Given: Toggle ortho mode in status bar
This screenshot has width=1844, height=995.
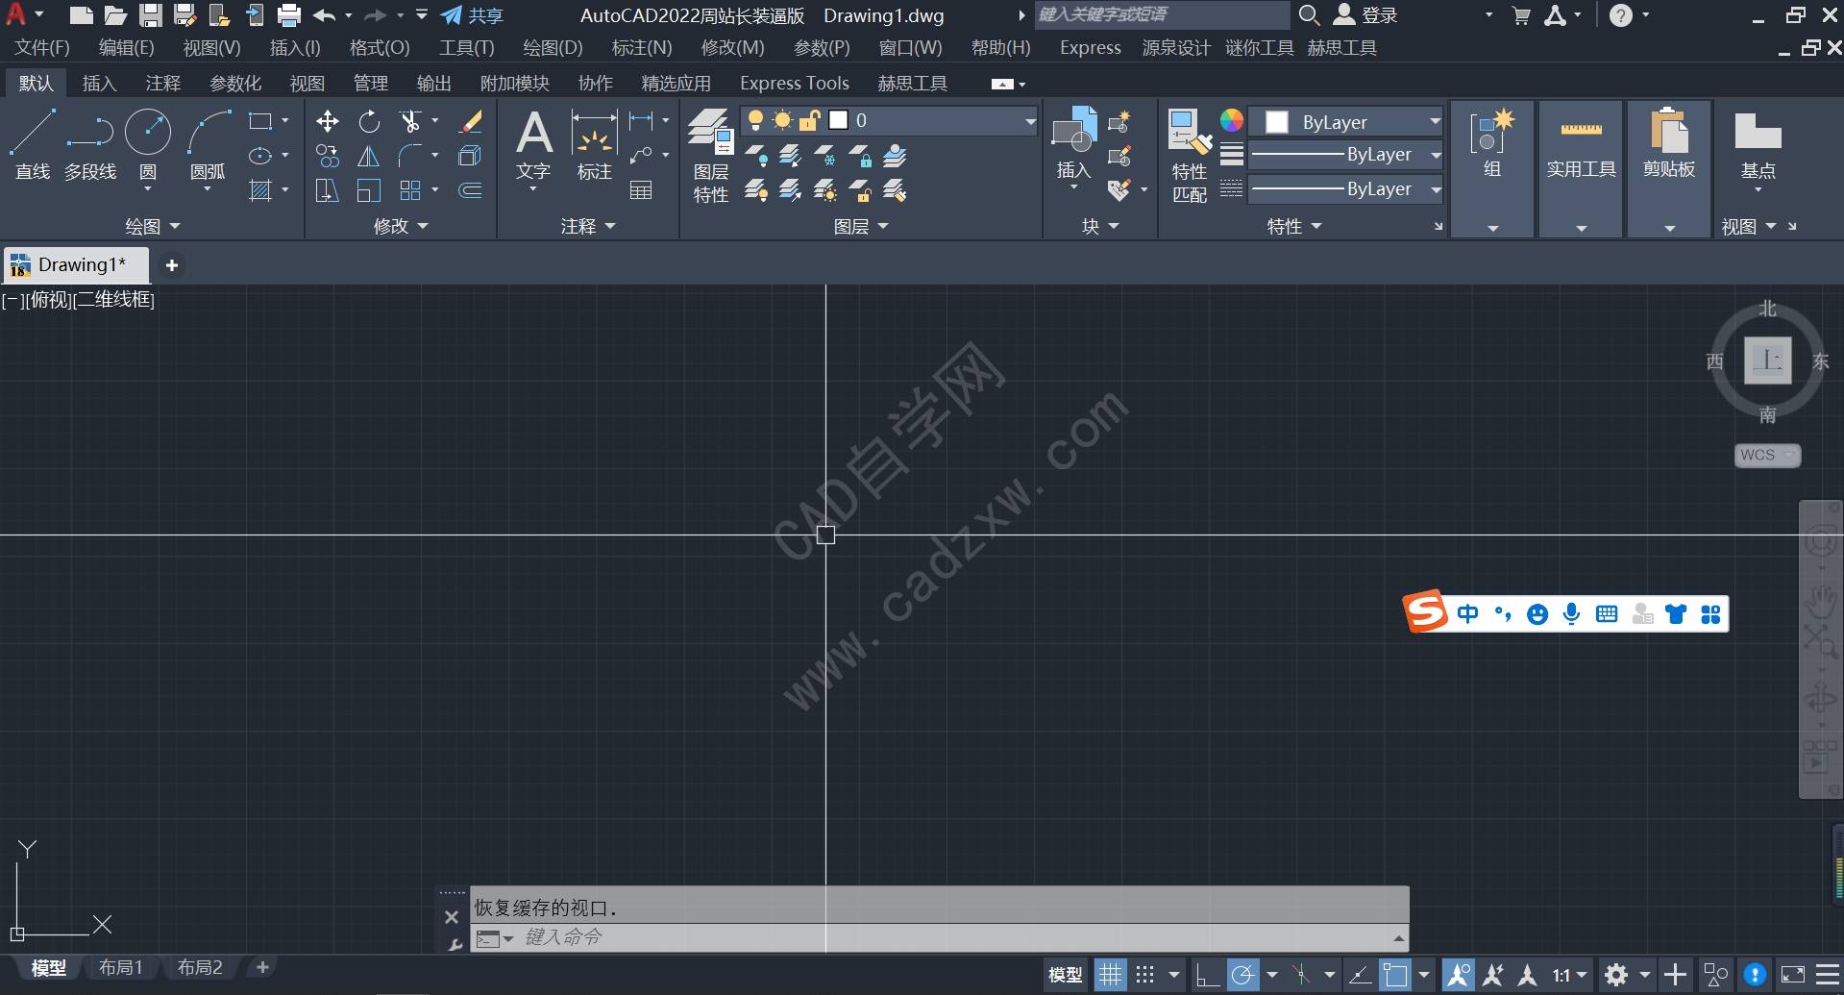Looking at the screenshot, I should click(1207, 975).
